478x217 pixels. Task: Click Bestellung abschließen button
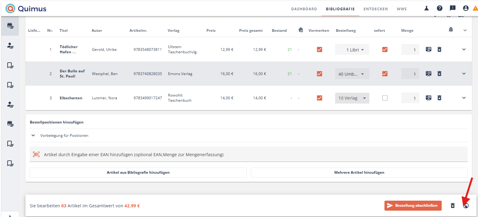click(413, 205)
